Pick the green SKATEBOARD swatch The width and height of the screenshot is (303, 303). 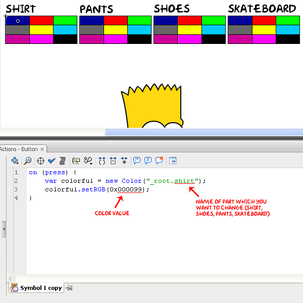coord(288,21)
